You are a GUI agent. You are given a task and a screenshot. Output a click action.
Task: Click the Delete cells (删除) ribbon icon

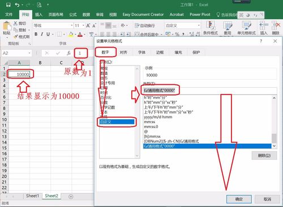[x=276, y=28]
